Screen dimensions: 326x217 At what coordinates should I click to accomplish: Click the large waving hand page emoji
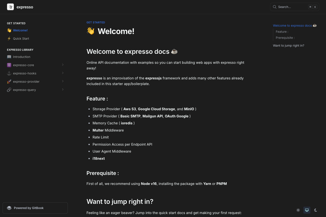tap(90, 31)
